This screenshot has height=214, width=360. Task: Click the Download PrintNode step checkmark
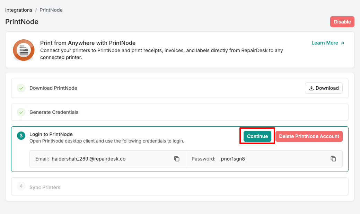[x=21, y=88]
